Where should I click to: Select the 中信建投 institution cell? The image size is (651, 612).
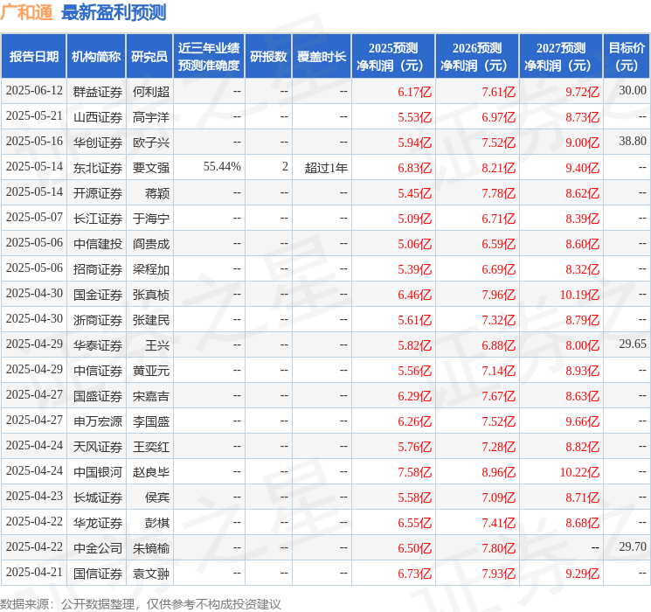tap(98, 243)
